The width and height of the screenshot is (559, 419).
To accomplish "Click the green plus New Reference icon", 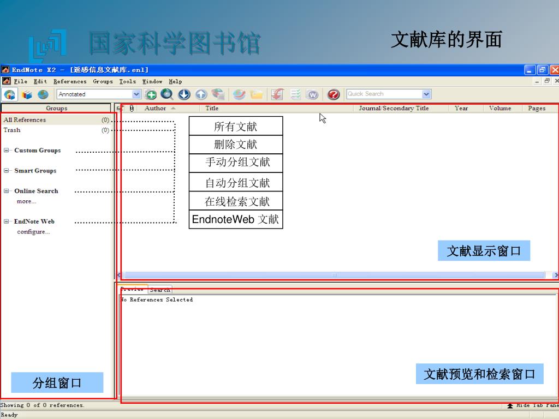I will (151, 94).
